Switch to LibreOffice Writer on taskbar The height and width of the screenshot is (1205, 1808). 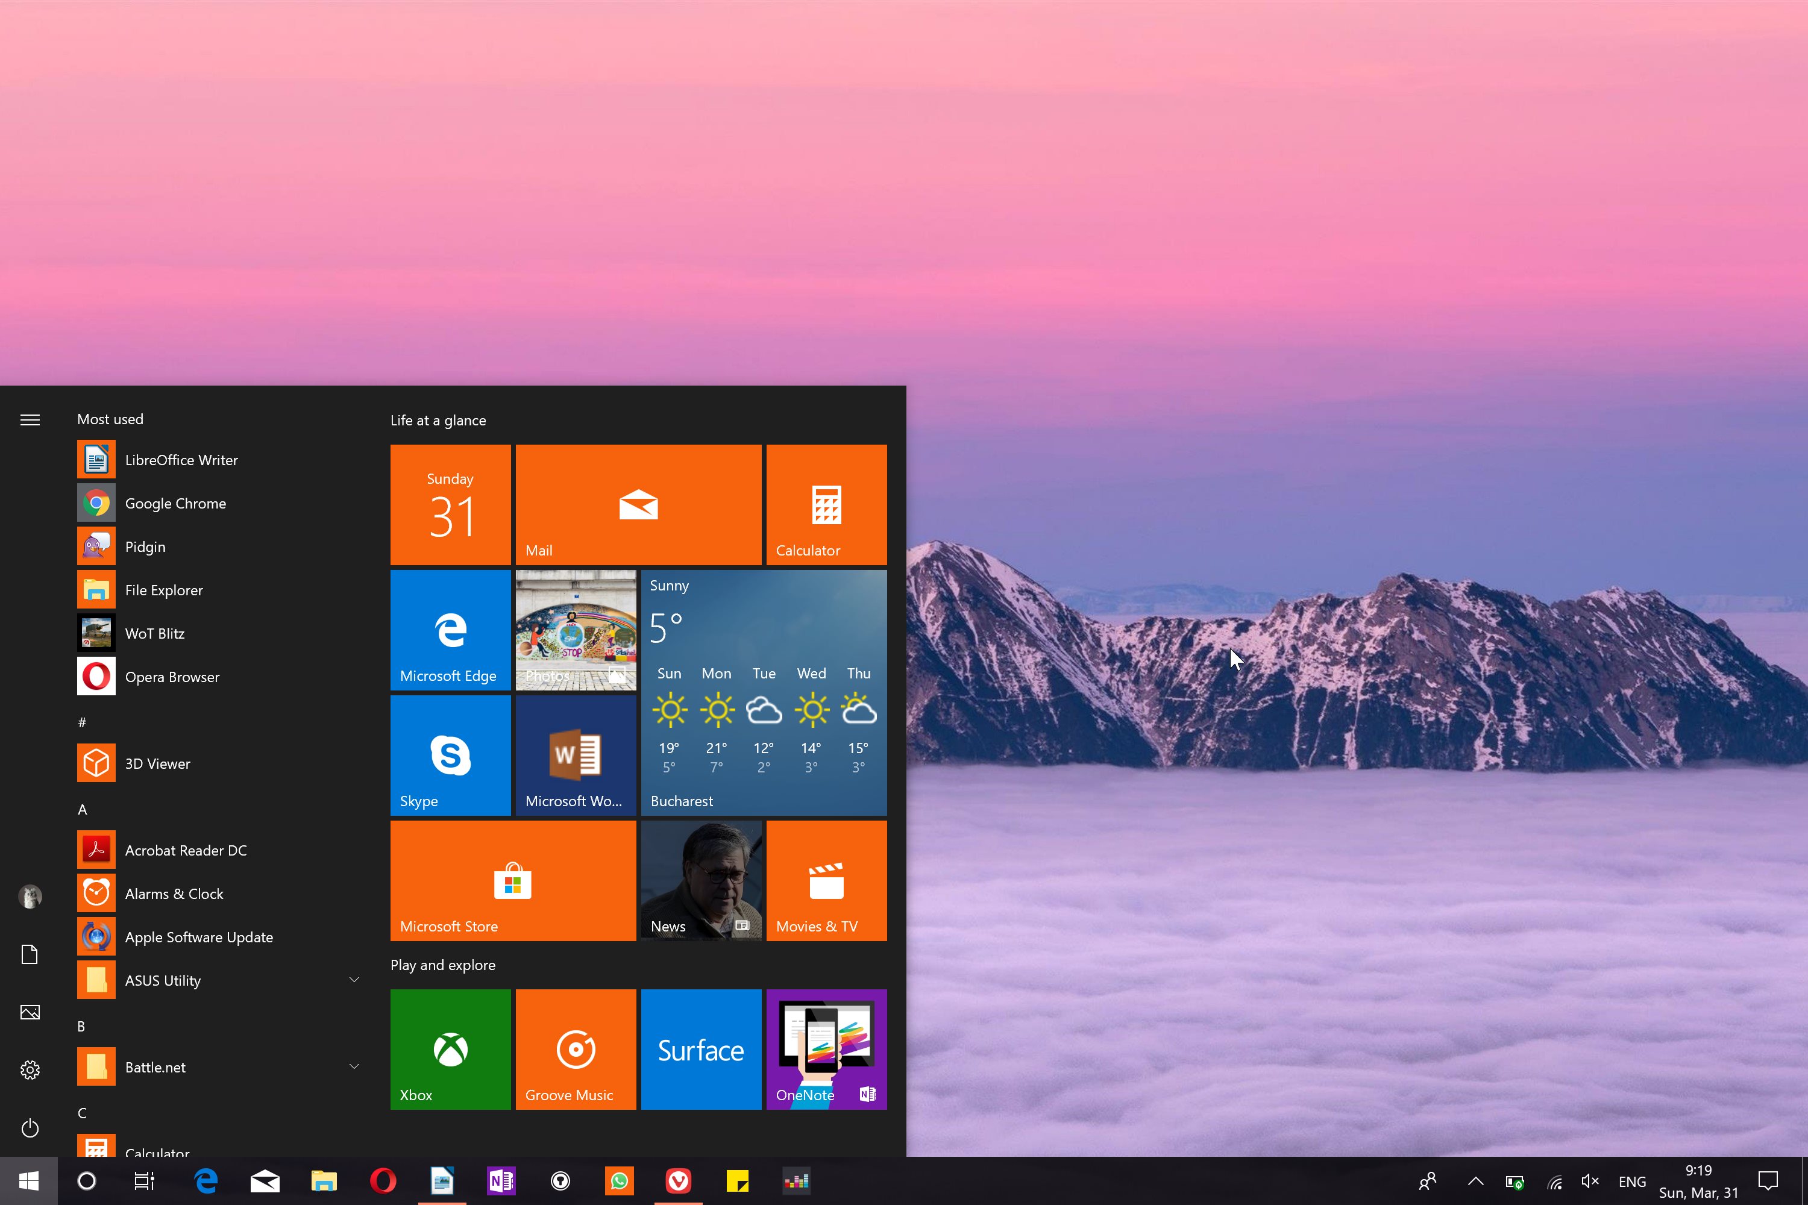click(x=442, y=1181)
